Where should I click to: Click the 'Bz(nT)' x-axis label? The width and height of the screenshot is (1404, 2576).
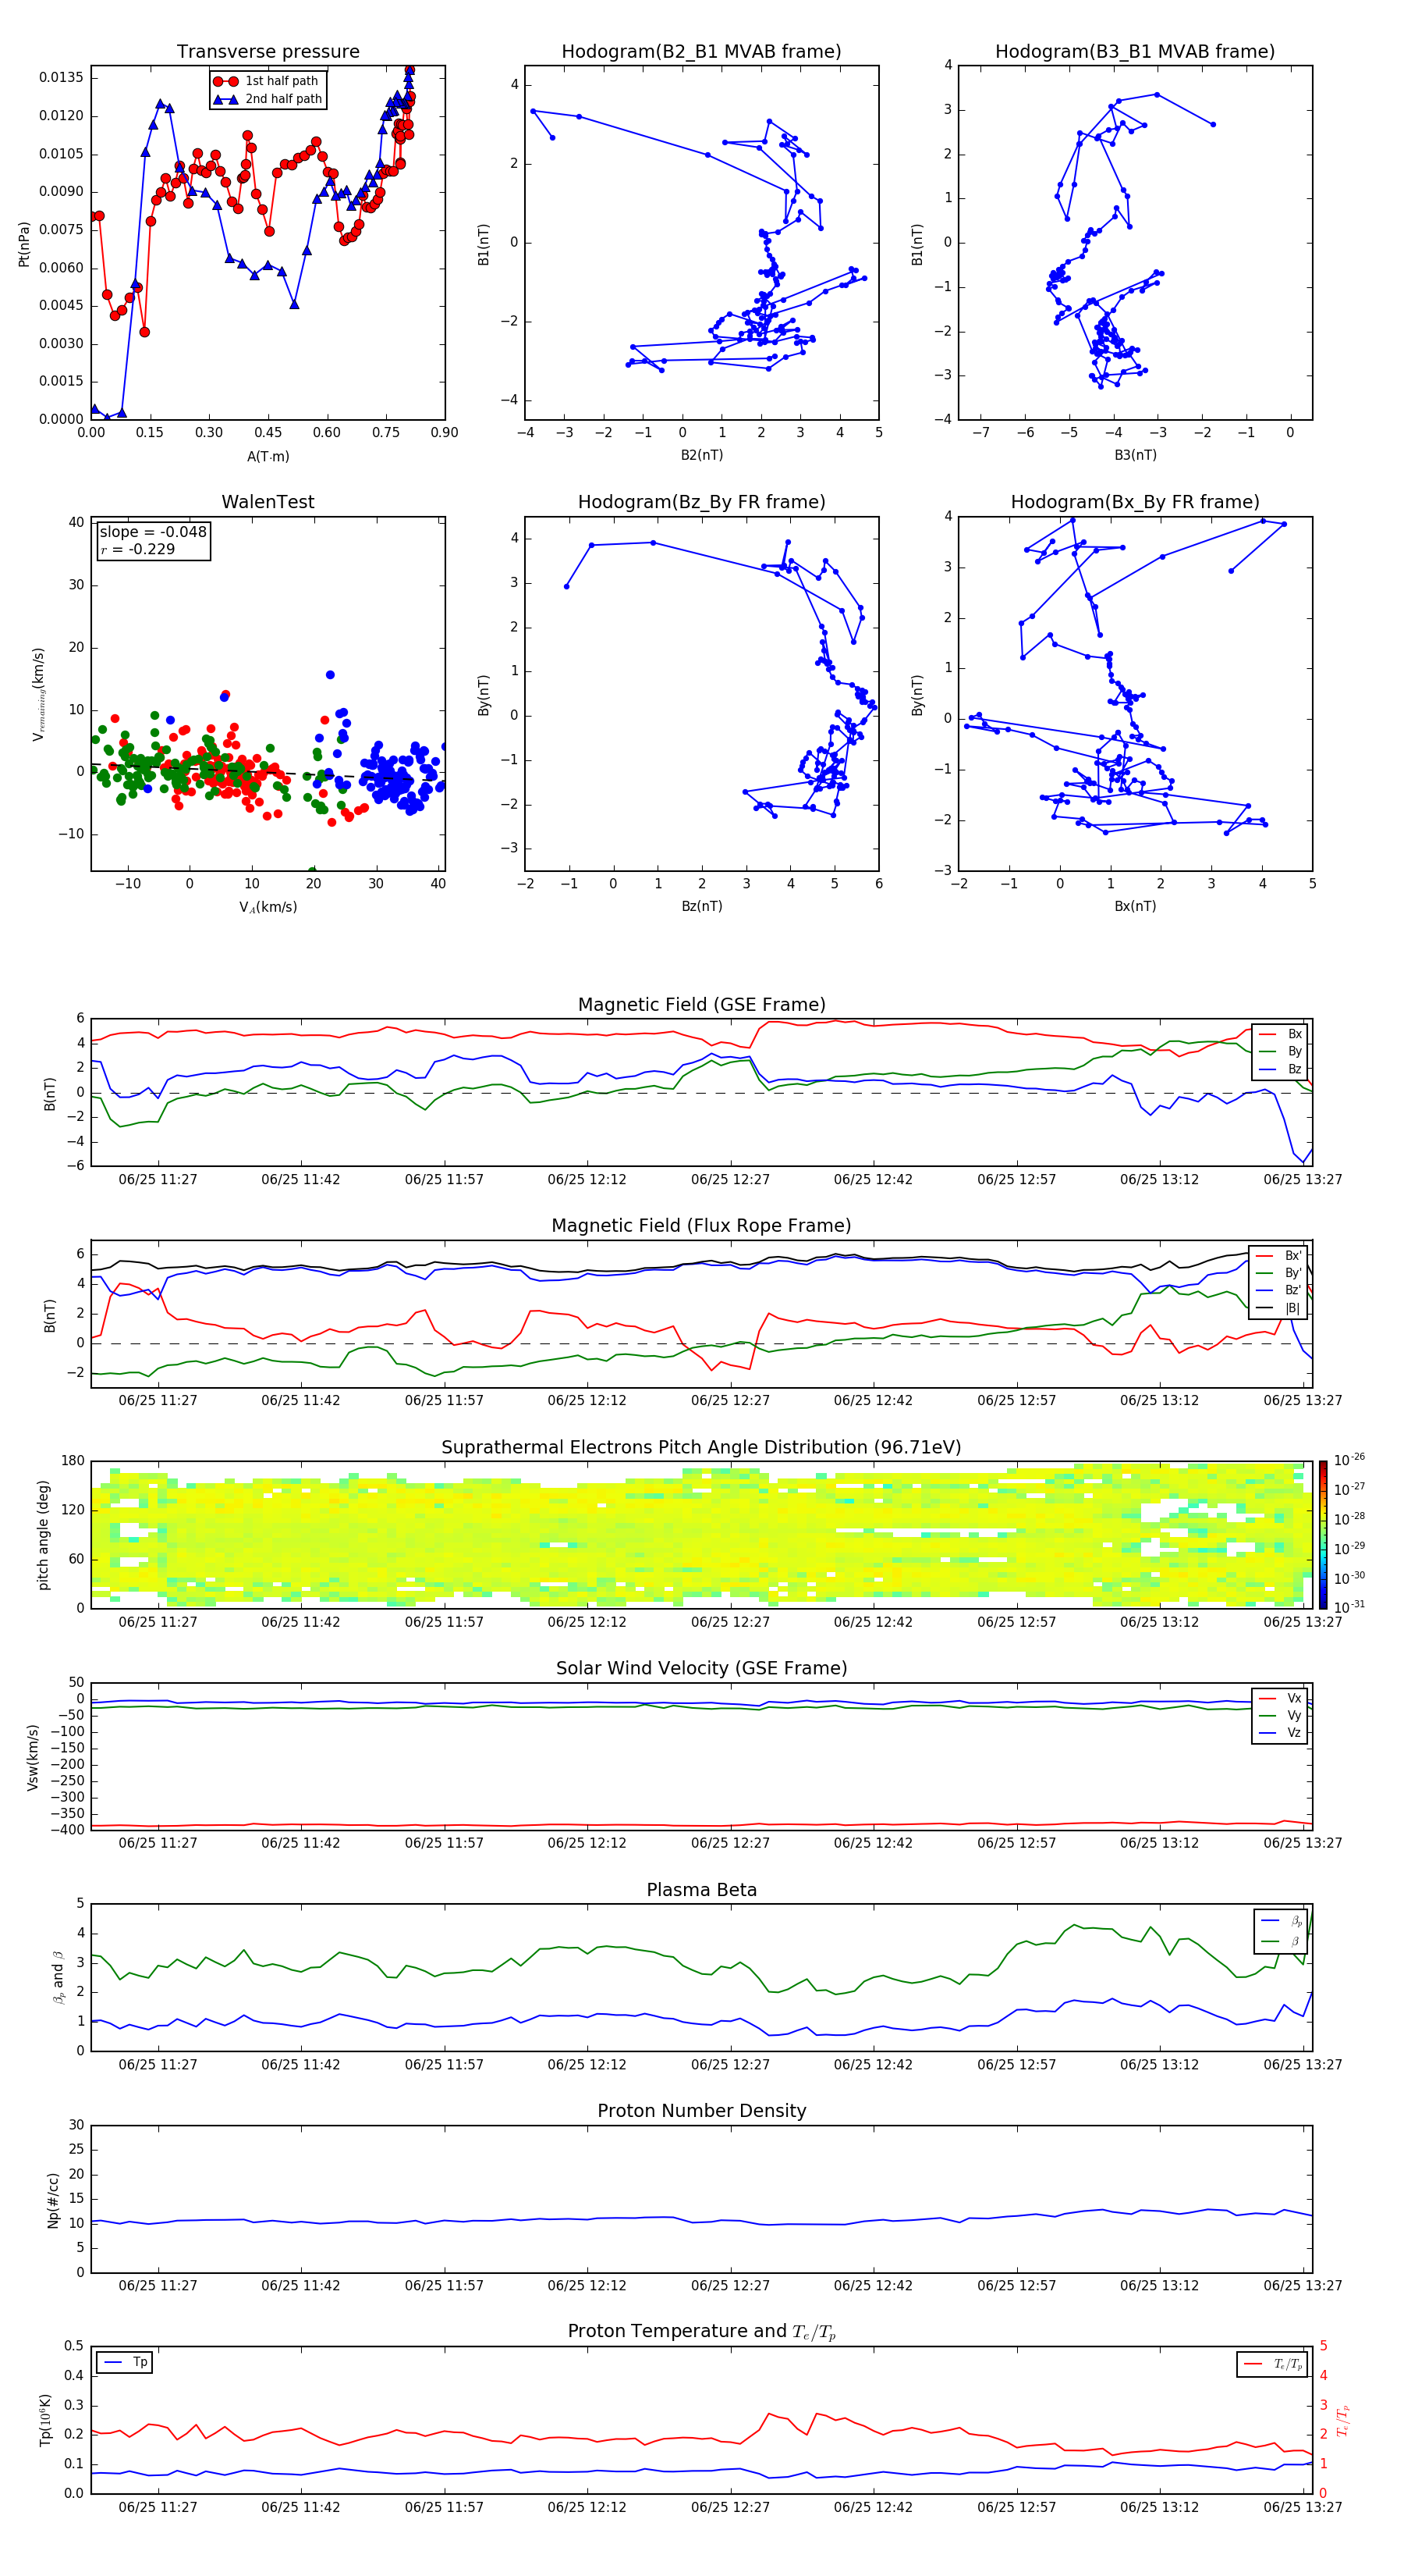701,906
